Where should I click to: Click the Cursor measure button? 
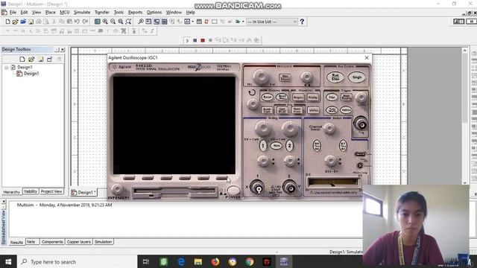(267, 97)
